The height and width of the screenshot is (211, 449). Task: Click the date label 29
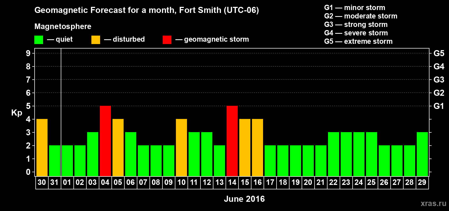[422, 183]
